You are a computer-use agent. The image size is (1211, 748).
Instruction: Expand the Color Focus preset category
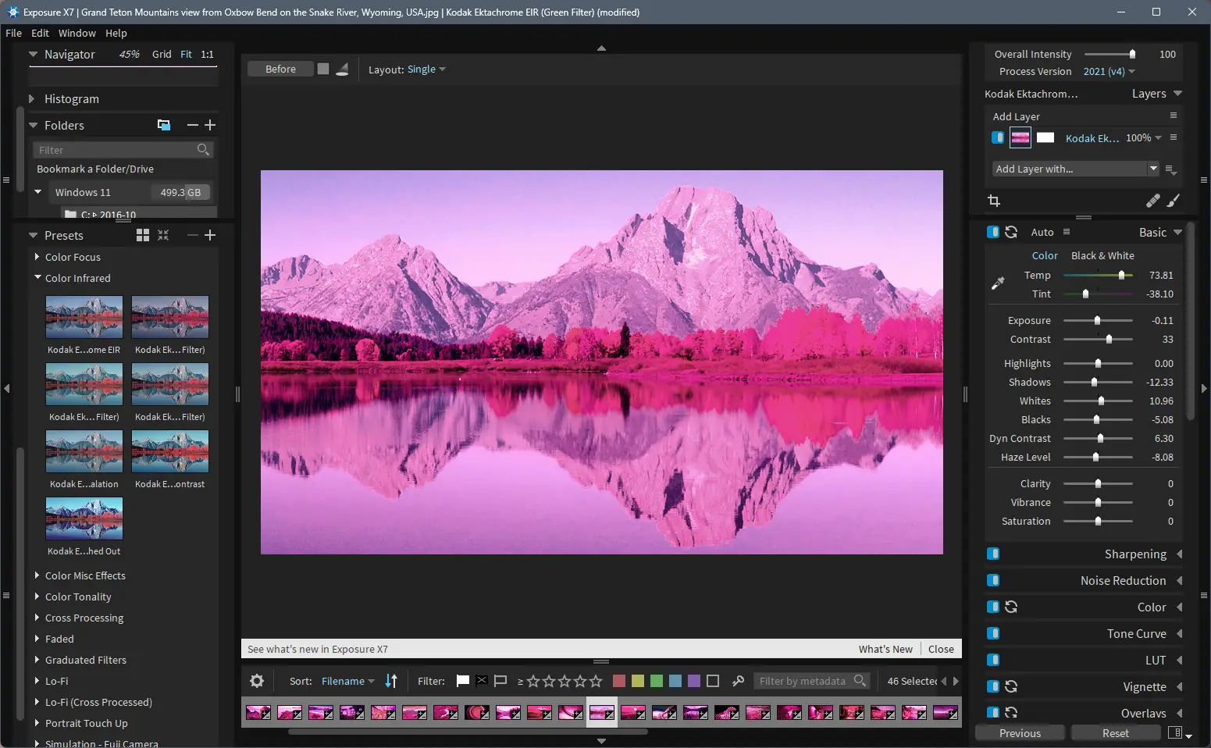[x=37, y=257]
